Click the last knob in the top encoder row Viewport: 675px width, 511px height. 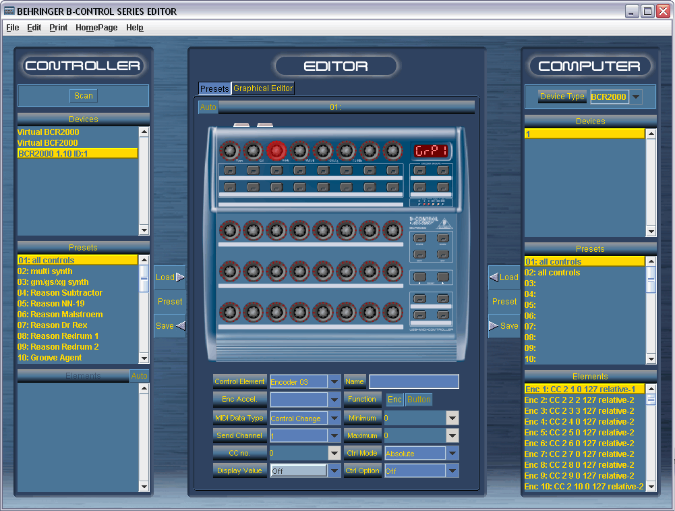(x=392, y=151)
